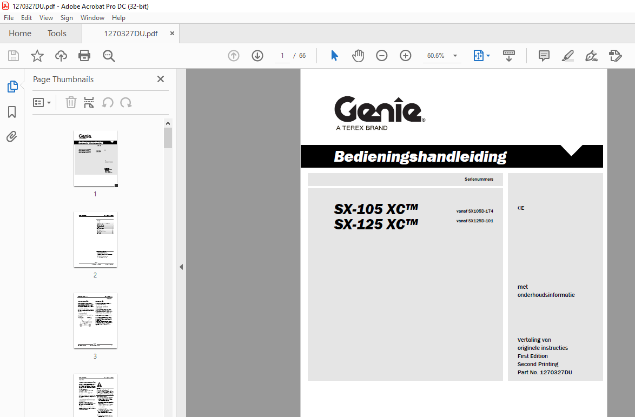Click the Fit page scrolling icon
635x417 pixels.
(x=478, y=56)
